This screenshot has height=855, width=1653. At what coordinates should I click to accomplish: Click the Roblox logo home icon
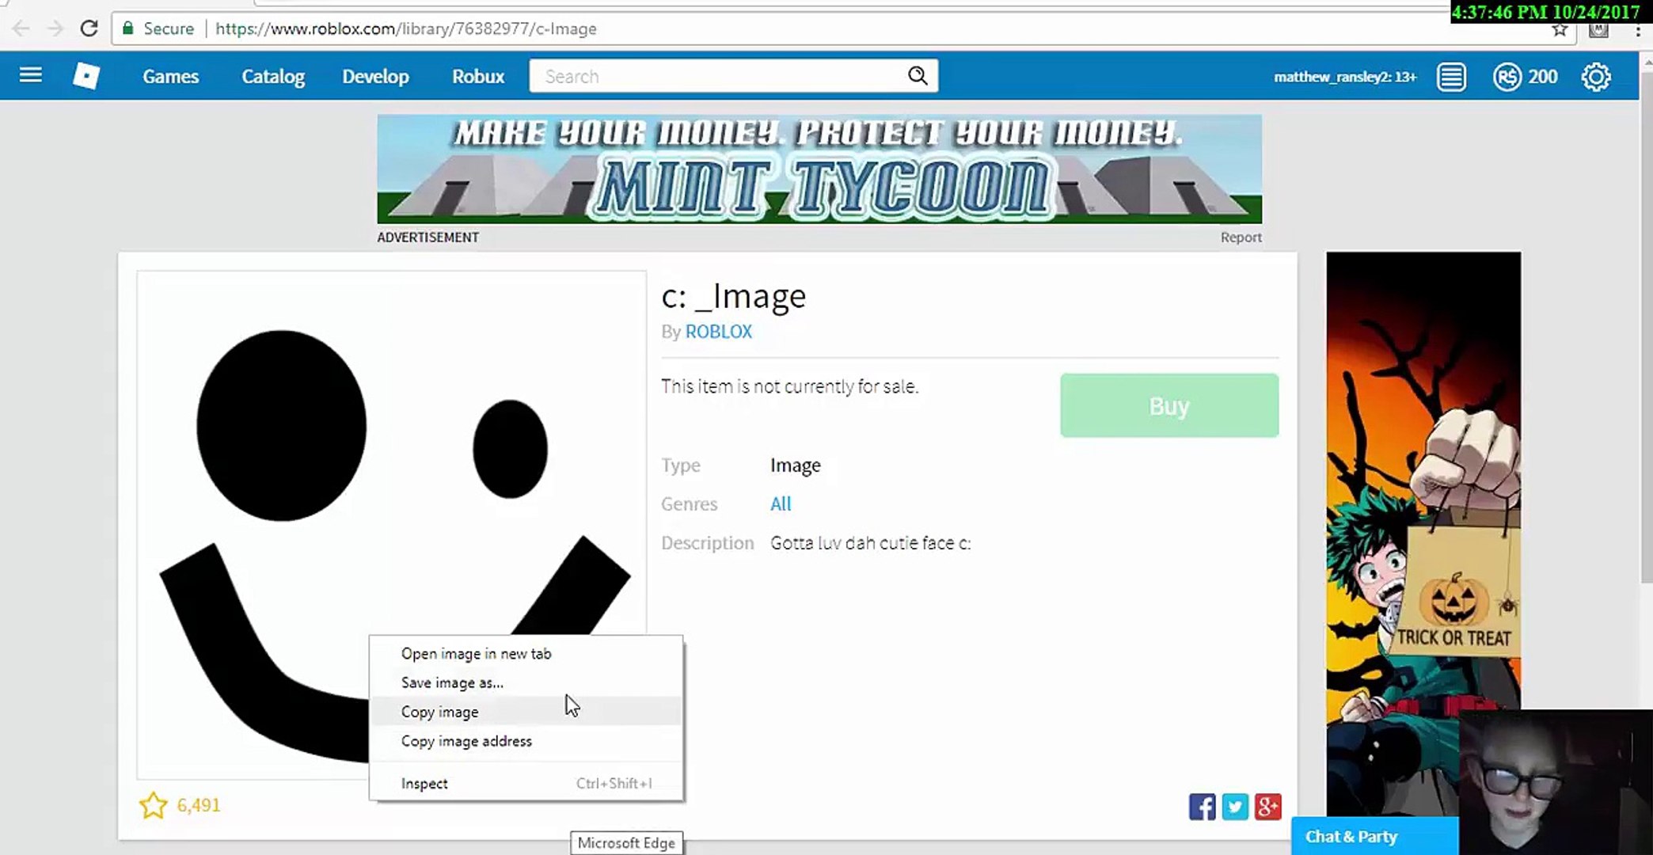(x=85, y=76)
